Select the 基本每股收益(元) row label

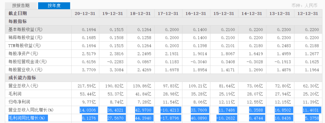pos(25,29)
